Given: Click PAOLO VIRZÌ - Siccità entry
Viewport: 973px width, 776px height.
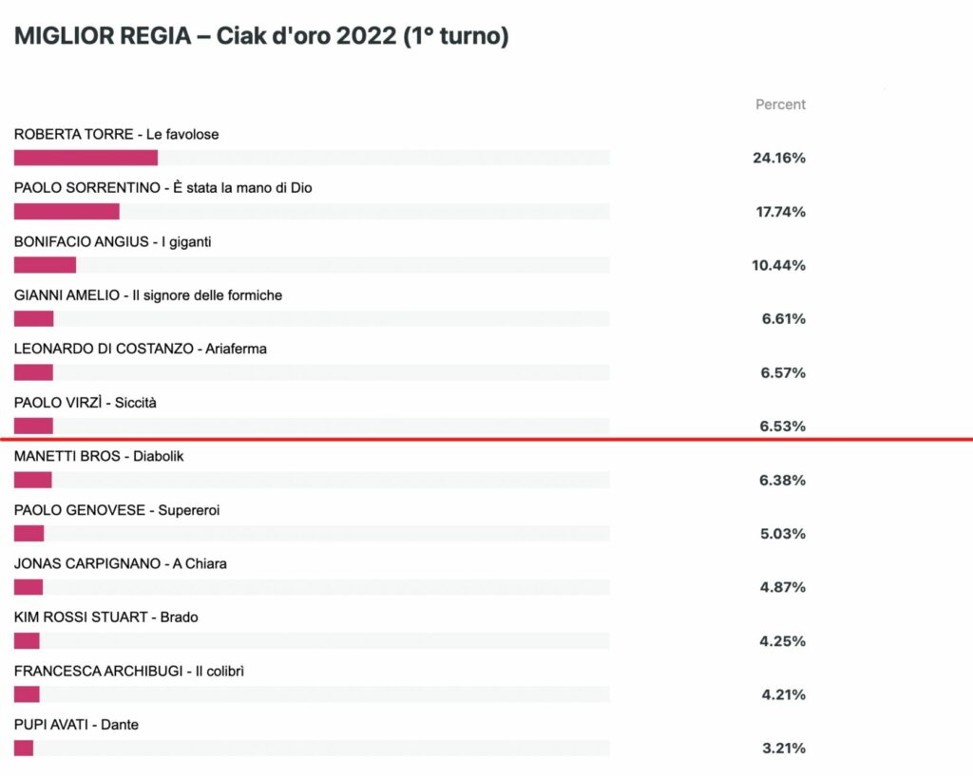Looking at the screenshot, I should coord(85,403).
